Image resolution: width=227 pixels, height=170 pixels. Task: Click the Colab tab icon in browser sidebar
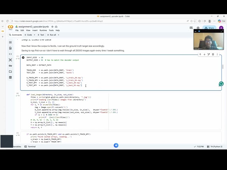coord(2,31)
